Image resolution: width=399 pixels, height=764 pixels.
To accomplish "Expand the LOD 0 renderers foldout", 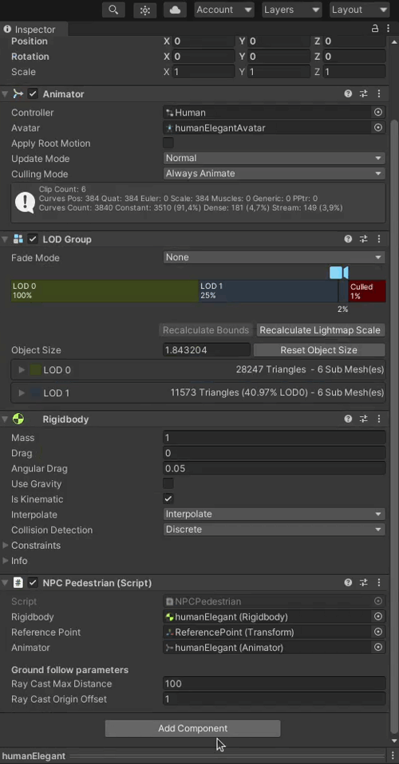I will pos(22,370).
